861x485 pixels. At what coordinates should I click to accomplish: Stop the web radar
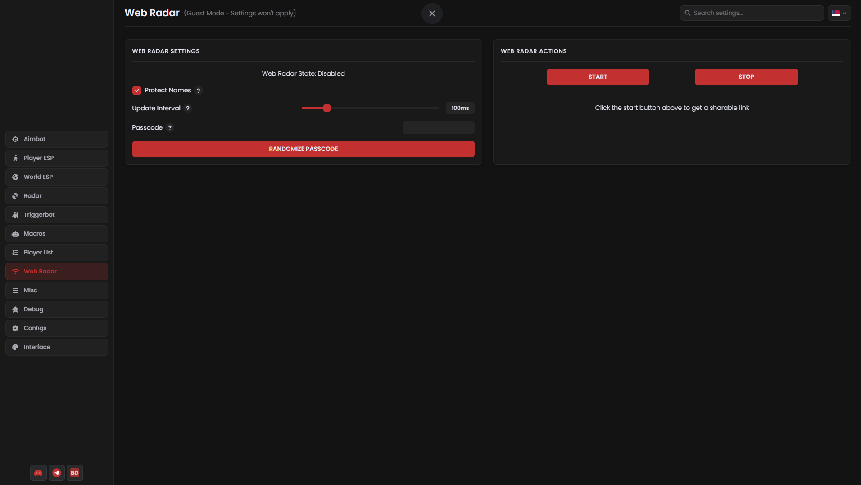click(746, 77)
